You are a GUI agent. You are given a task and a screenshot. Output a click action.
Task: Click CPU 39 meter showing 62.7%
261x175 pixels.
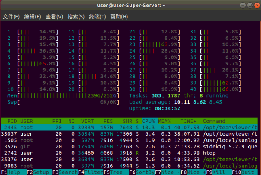point(216,83)
